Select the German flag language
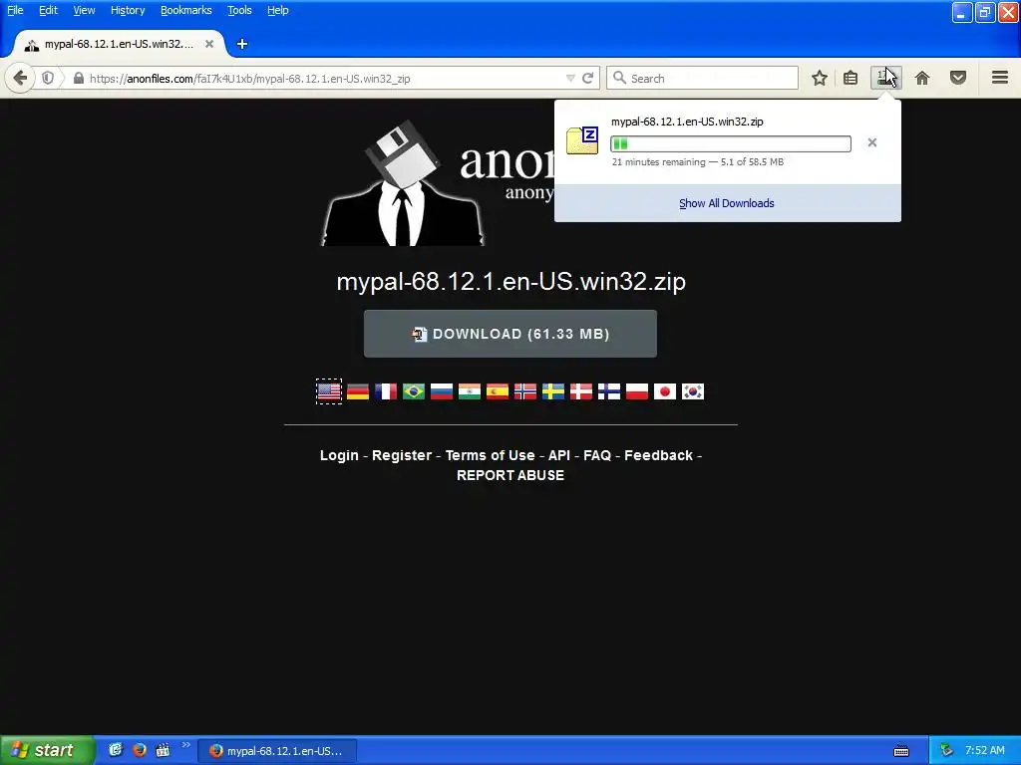This screenshot has height=765, width=1021. [x=358, y=390]
